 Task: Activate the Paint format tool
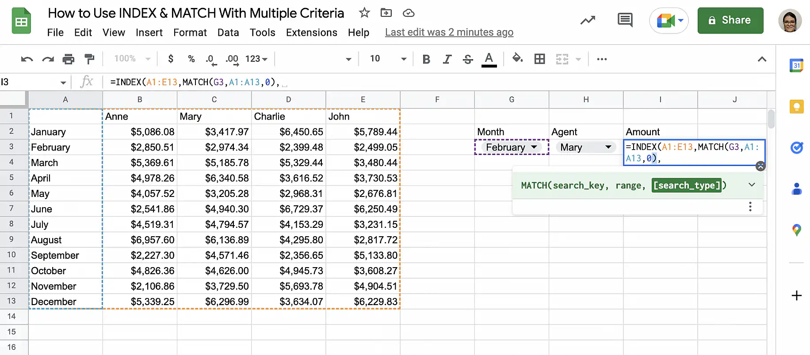pos(89,59)
